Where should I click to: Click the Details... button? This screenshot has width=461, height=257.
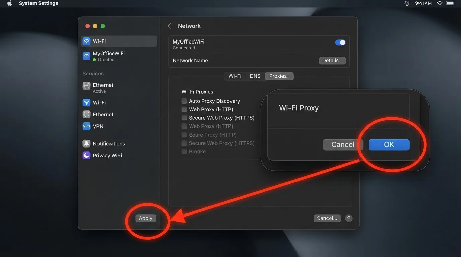point(332,61)
